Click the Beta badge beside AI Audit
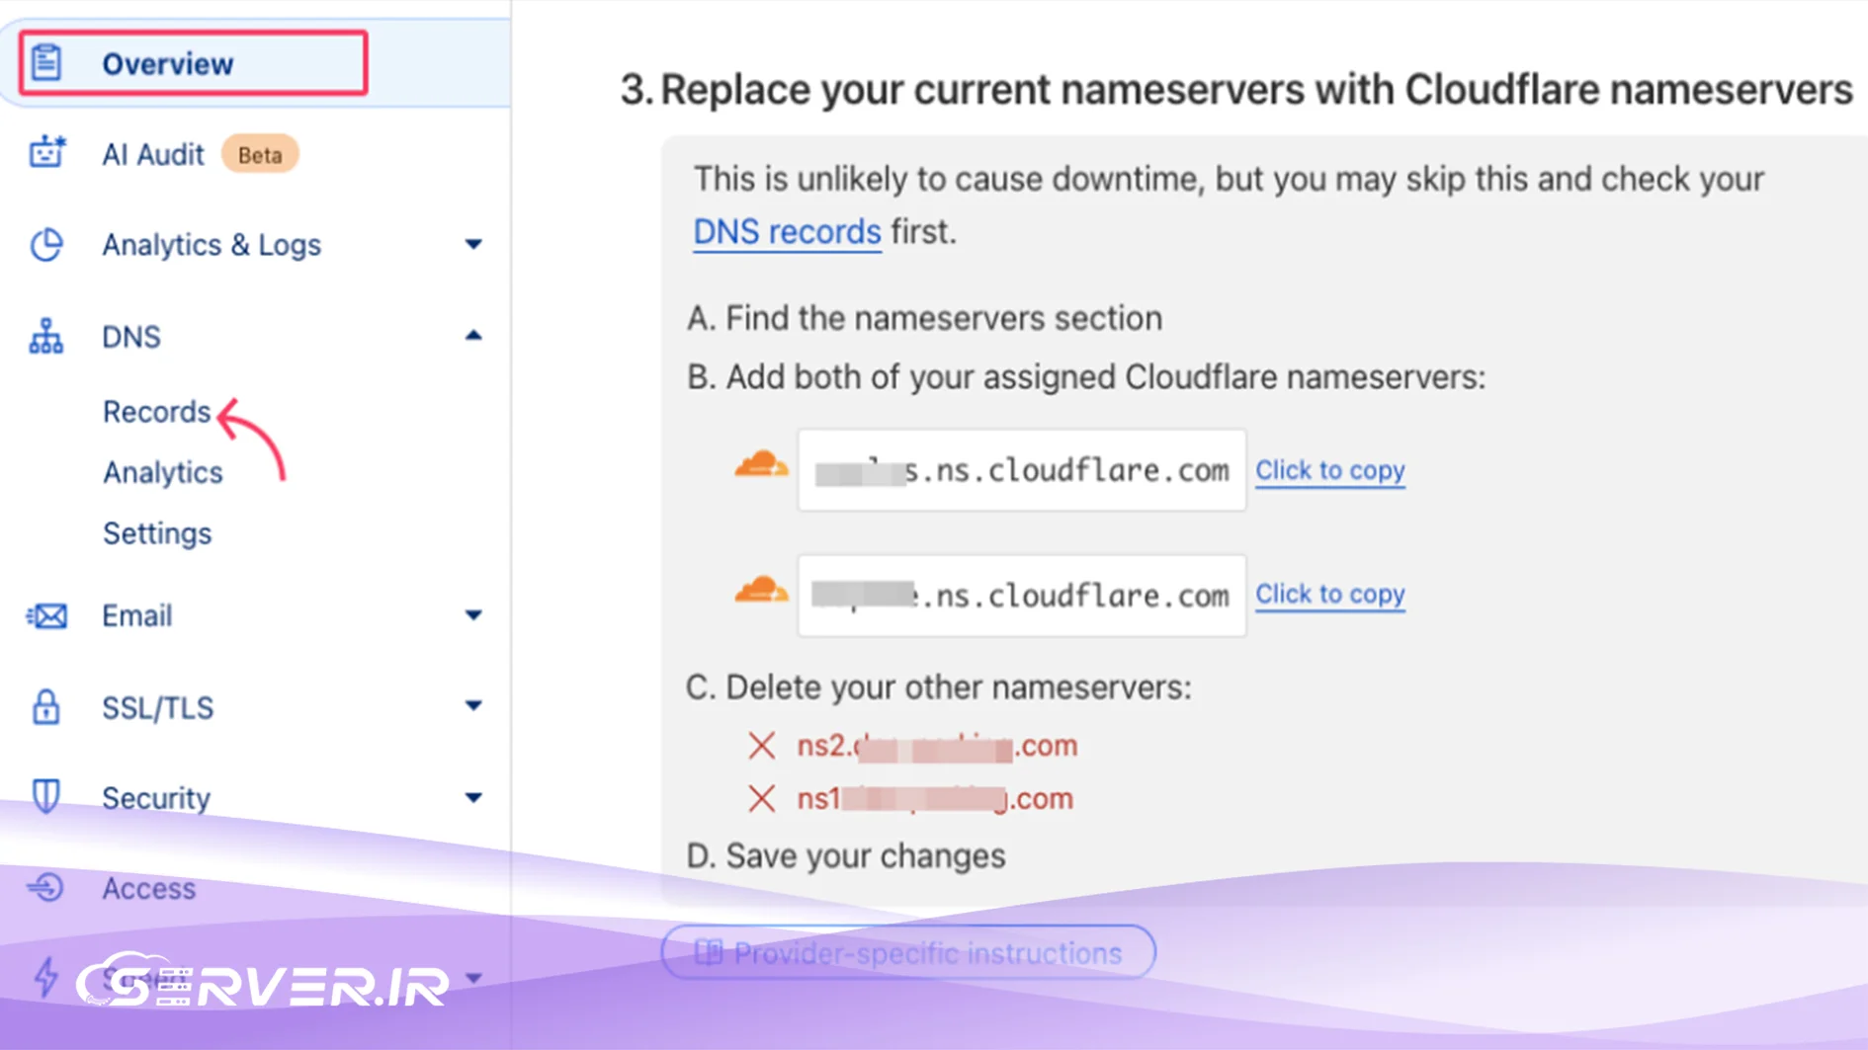The height and width of the screenshot is (1050, 1868). coord(260,155)
